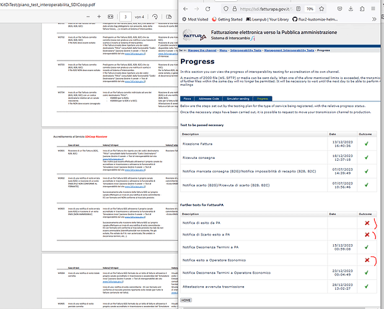Zoom out in the PDF viewer
The width and height of the screenshot is (384, 309).
pos(88,17)
